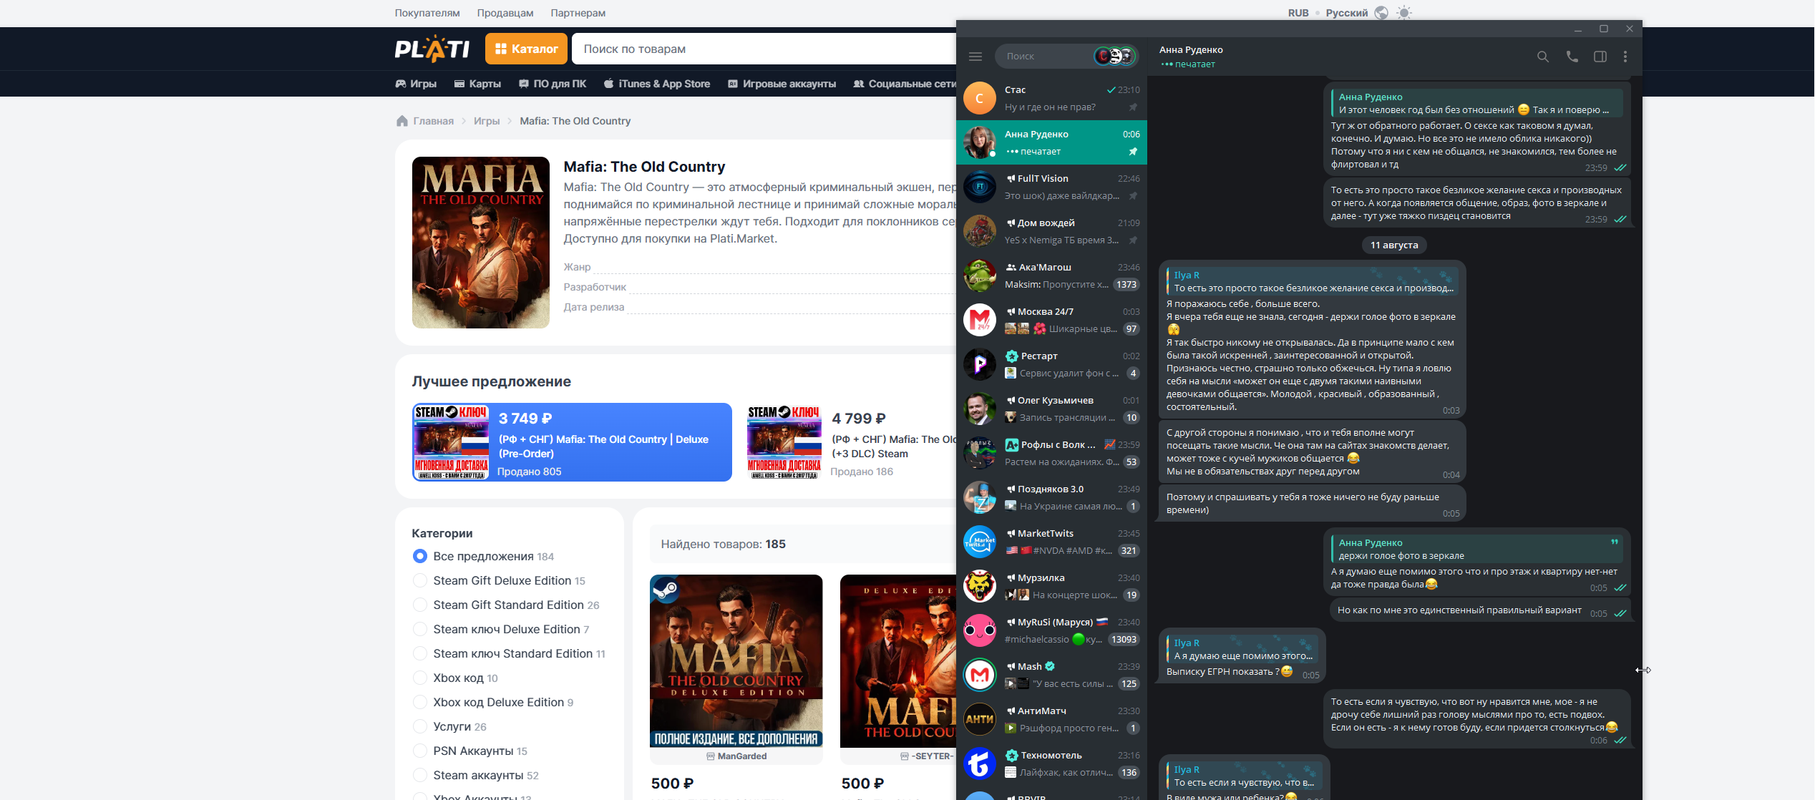
Task: Open three-dot chat options menu
Action: pos(1625,57)
